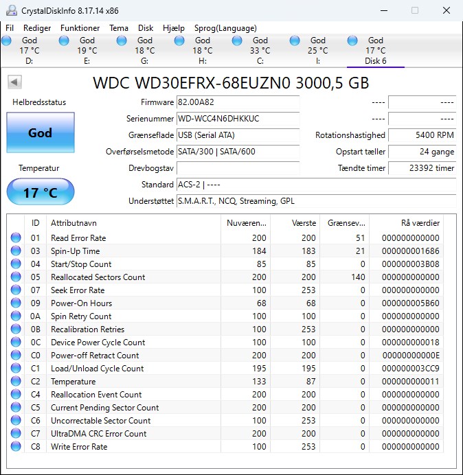Click status orb for Load/Unload Cycle Count
Image resolution: width=463 pixels, height=475 pixels.
coord(16,368)
